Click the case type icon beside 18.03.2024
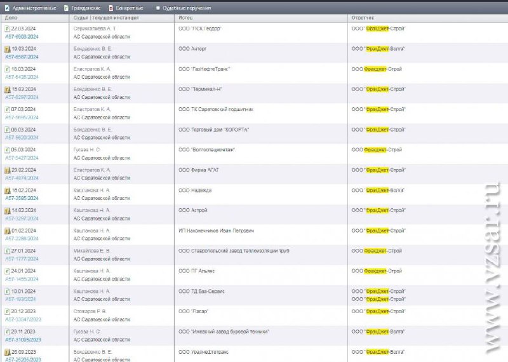 pyautogui.click(x=7, y=69)
